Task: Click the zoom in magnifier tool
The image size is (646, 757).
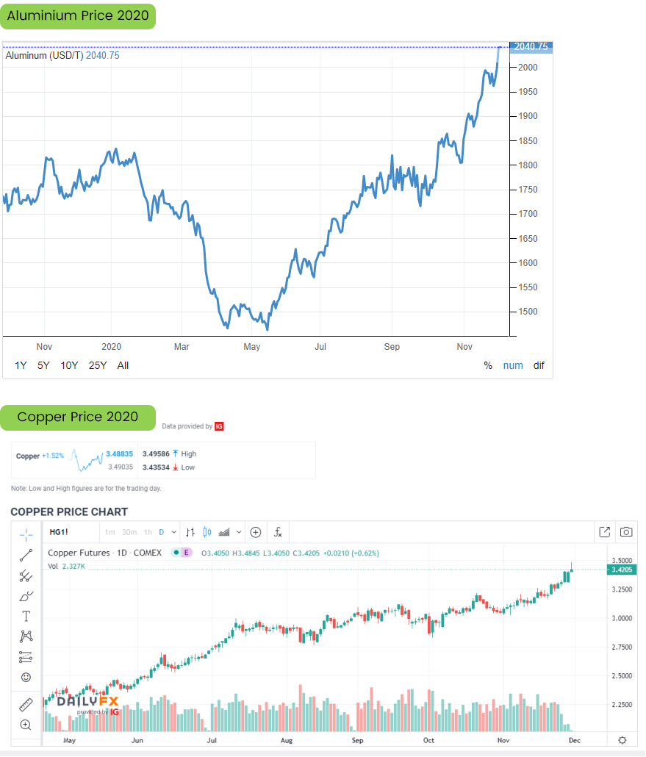Action: point(26,725)
